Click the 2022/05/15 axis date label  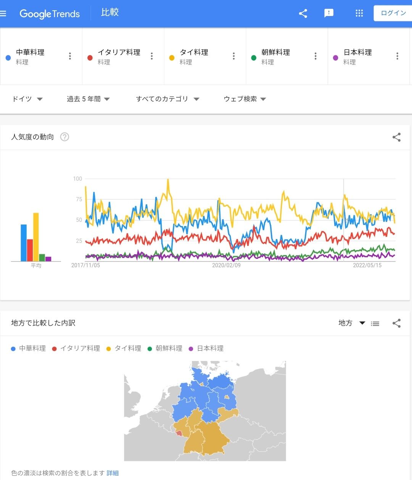point(367,265)
